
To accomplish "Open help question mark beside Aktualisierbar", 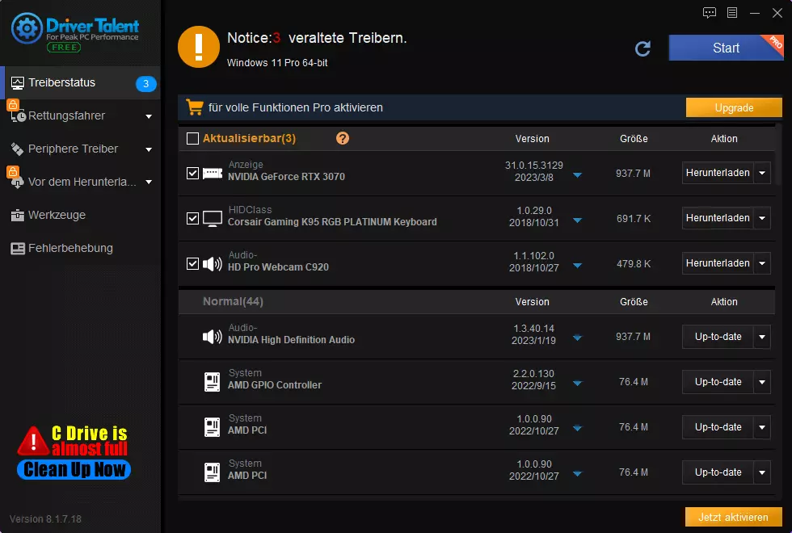I will click(x=343, y=138).
